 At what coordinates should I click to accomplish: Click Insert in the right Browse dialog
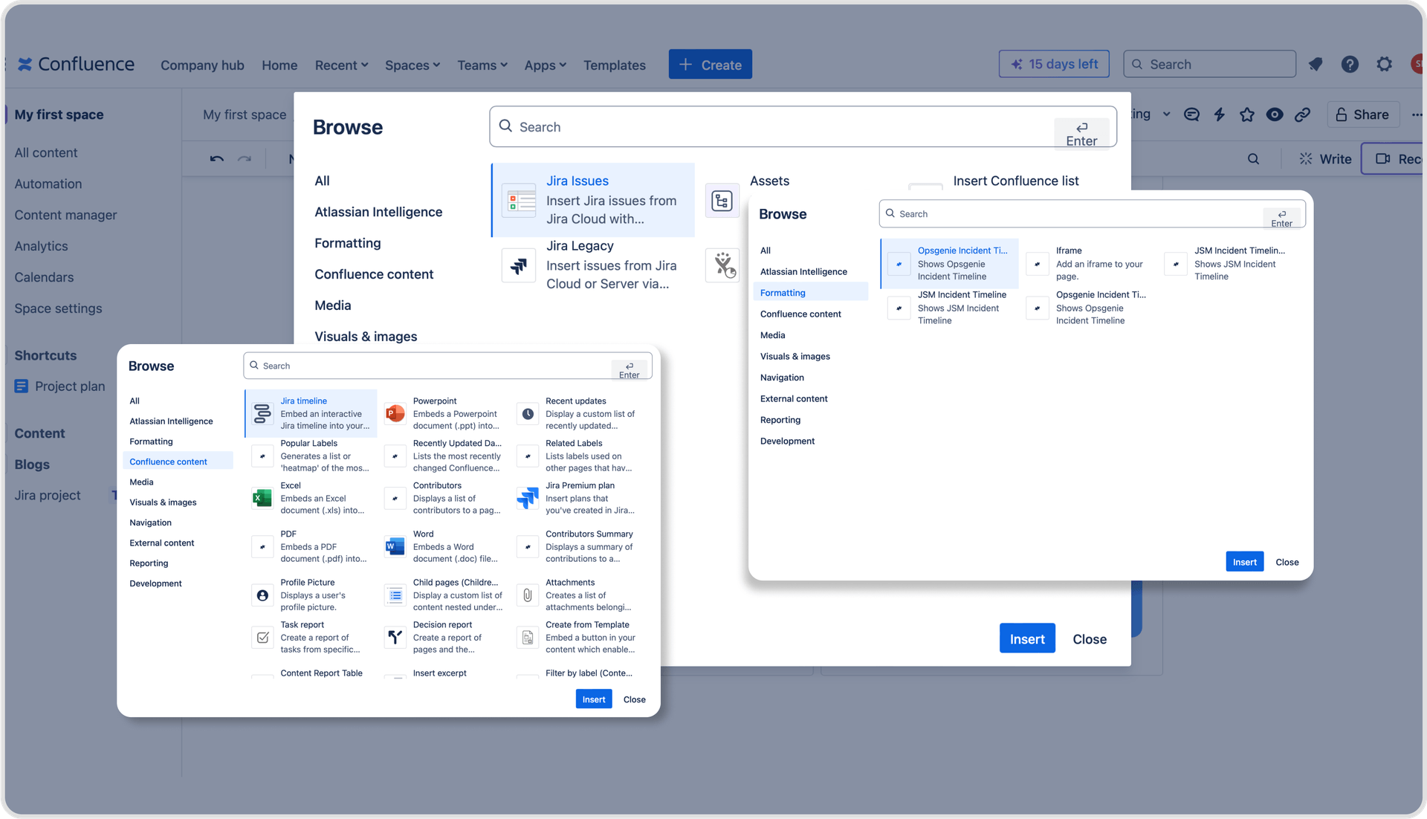click(1244, 562)
